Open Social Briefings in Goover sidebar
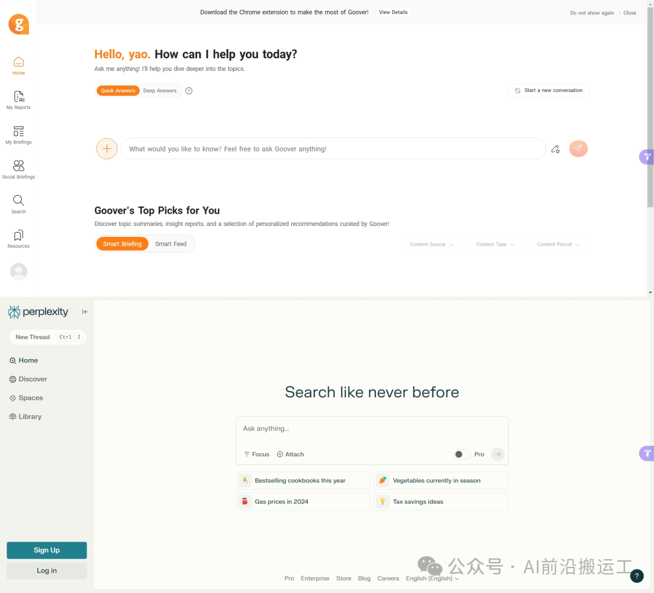The image size is (654, 593). [18, 170]
